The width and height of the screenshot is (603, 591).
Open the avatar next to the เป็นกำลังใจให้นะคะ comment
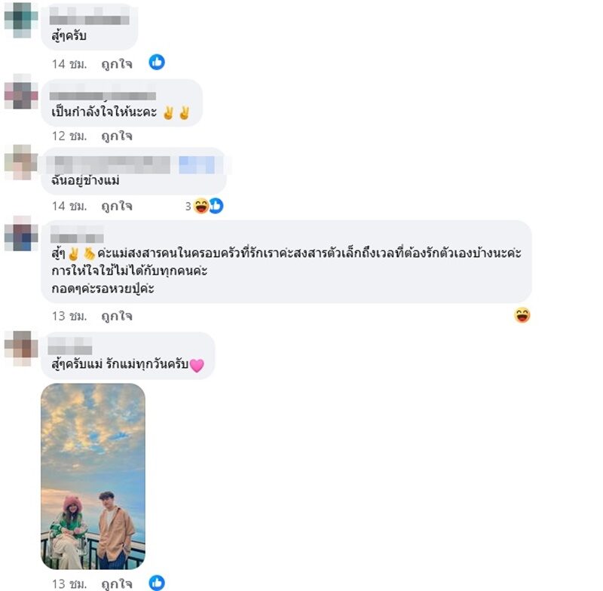[21, 91]
